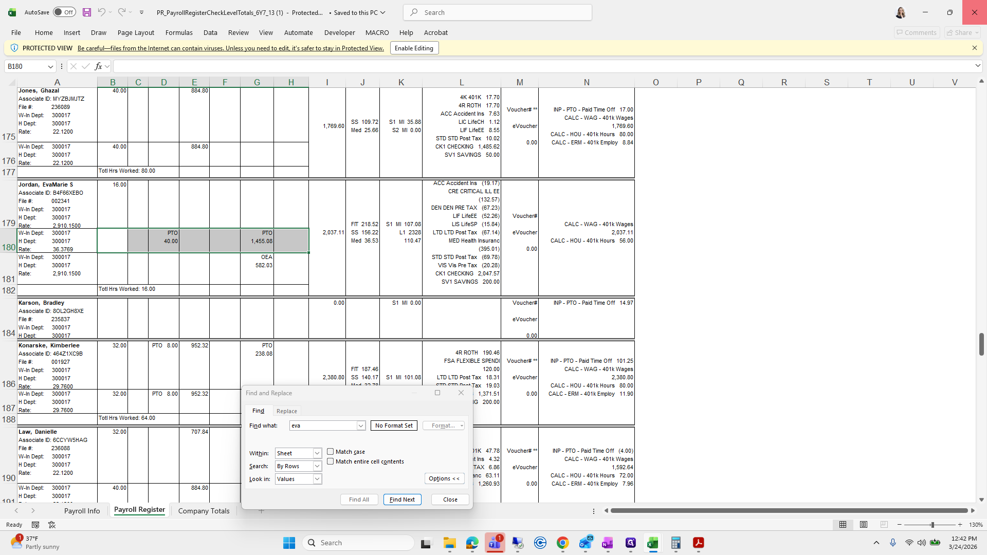The width and height of the screenshot is (987, 555).
Task: Open the Formulas ribbon tab
Action: pyautogui.click(x=179, y=32)
